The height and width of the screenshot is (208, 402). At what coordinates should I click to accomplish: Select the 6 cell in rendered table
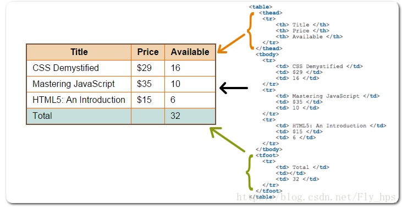click(190, 100)
